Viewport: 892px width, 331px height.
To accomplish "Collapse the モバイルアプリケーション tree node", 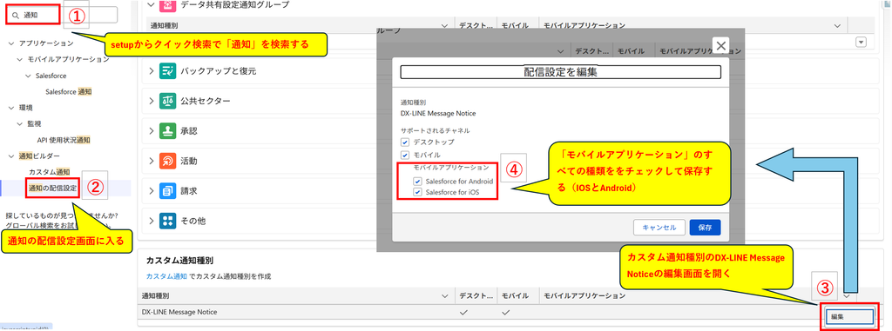I will tap(19, 59).
